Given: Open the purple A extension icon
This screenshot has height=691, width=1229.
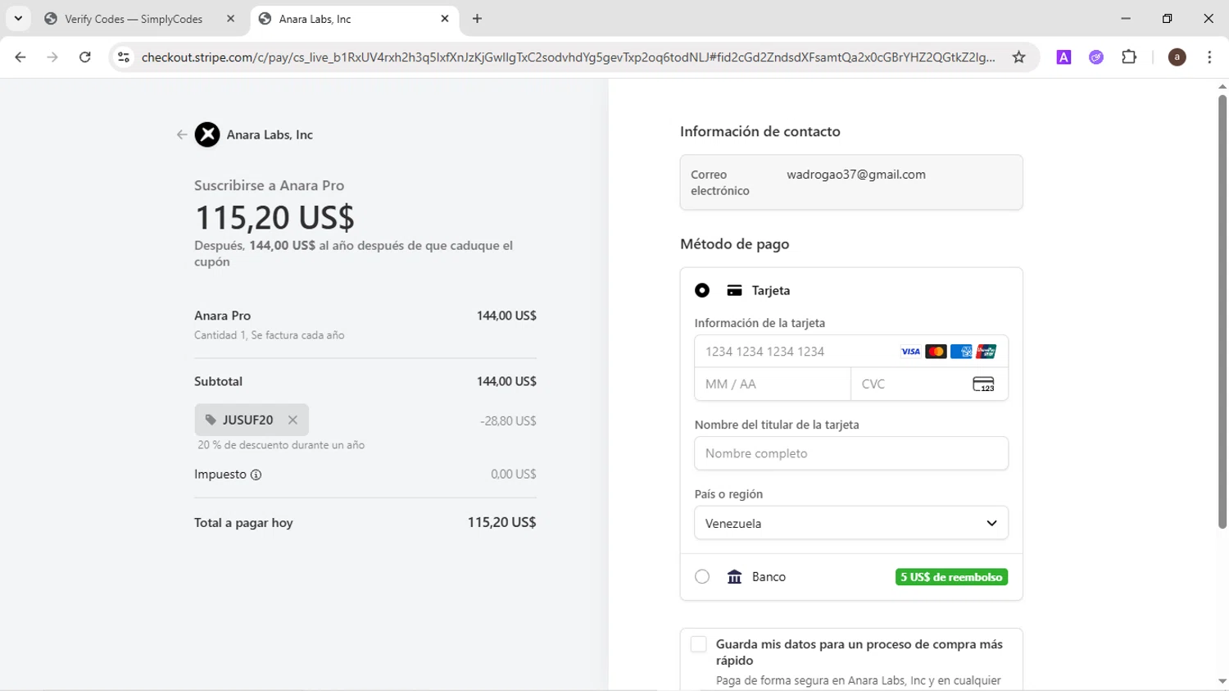Looking at the screenshot, I should click(x=1063, y=57).
